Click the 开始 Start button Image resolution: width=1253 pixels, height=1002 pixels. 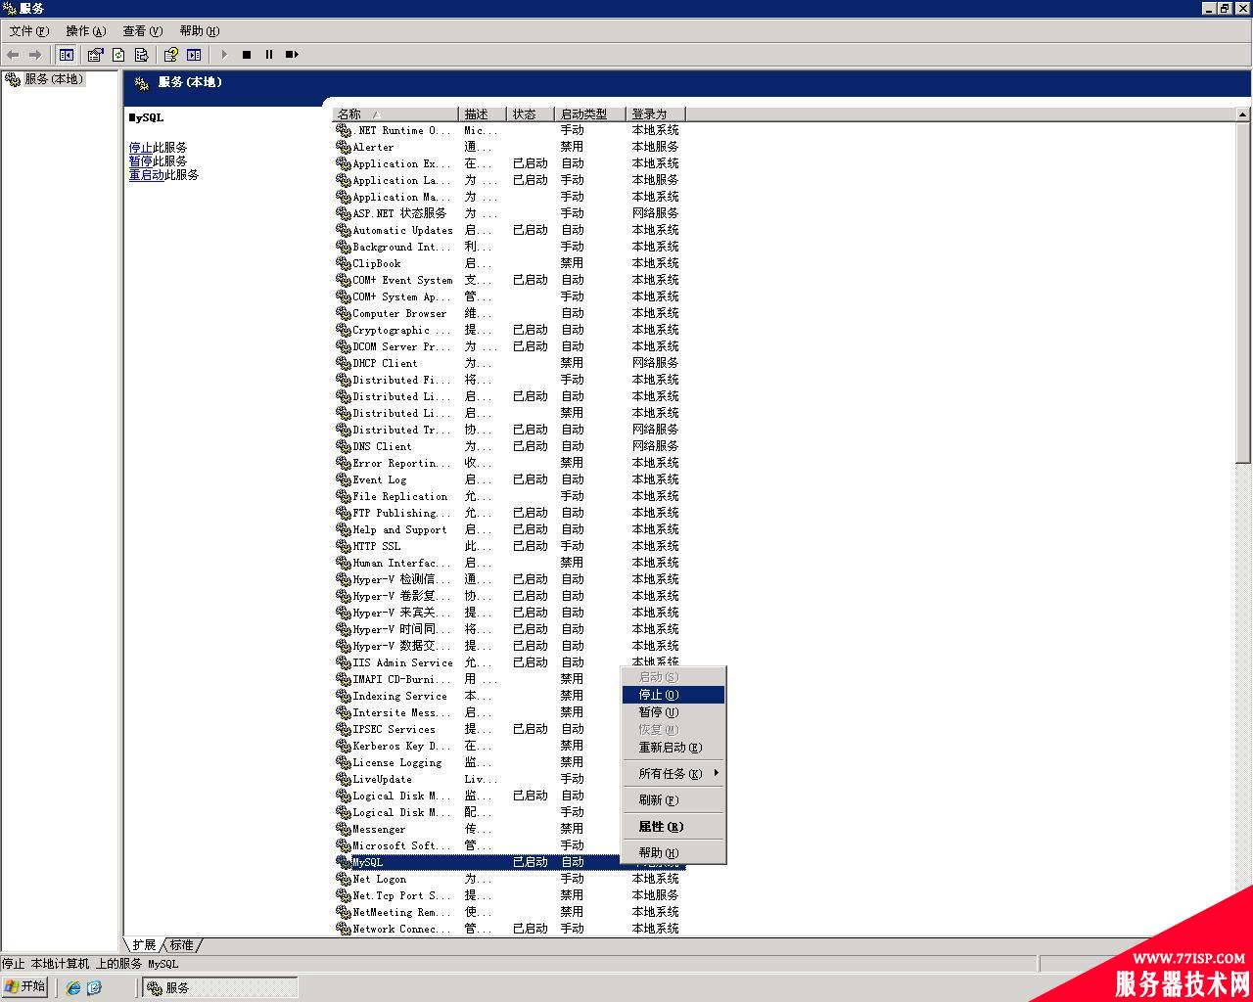25,986
